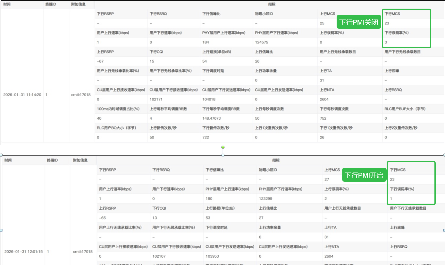
Task: Select the timestamp 2026-01-31 11:14:20 cell
Action: pos(22,95)
